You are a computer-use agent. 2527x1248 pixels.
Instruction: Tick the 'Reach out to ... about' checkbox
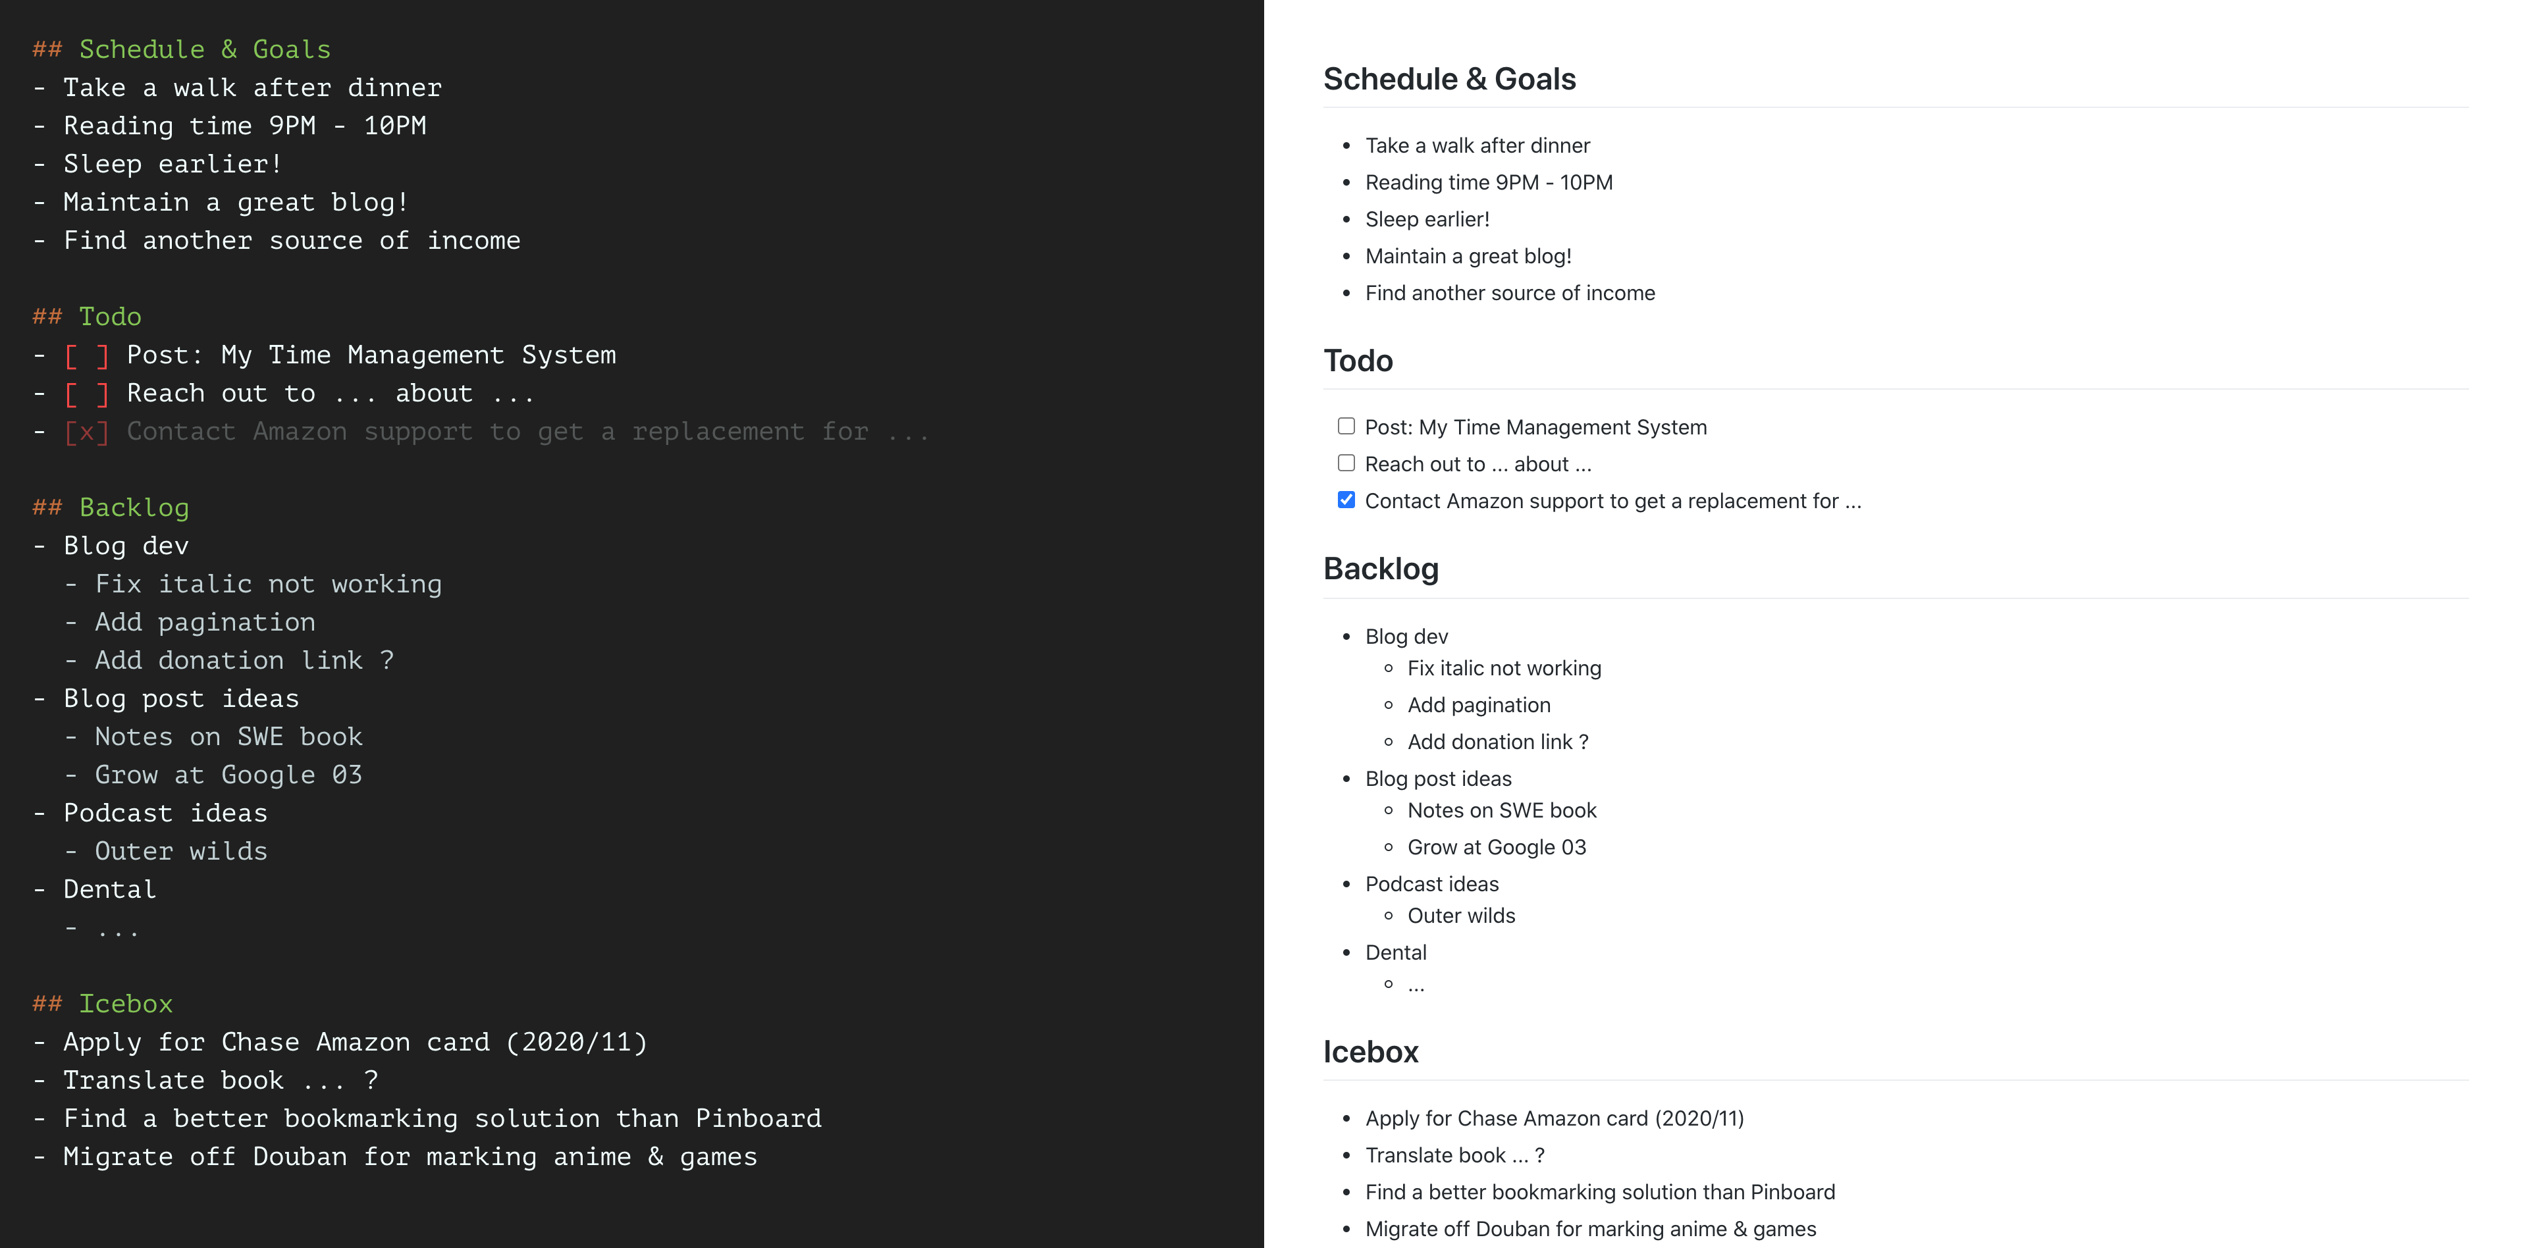1346,463
